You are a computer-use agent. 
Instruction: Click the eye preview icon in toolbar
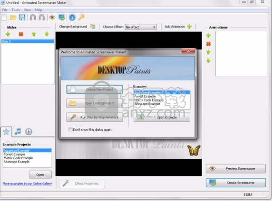tap(52, 18)
